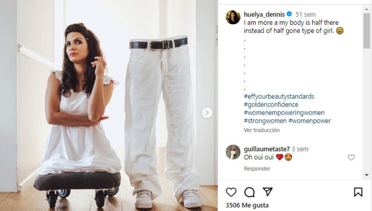Open comments via the speech bubble icon

click(x=249, y=192)
